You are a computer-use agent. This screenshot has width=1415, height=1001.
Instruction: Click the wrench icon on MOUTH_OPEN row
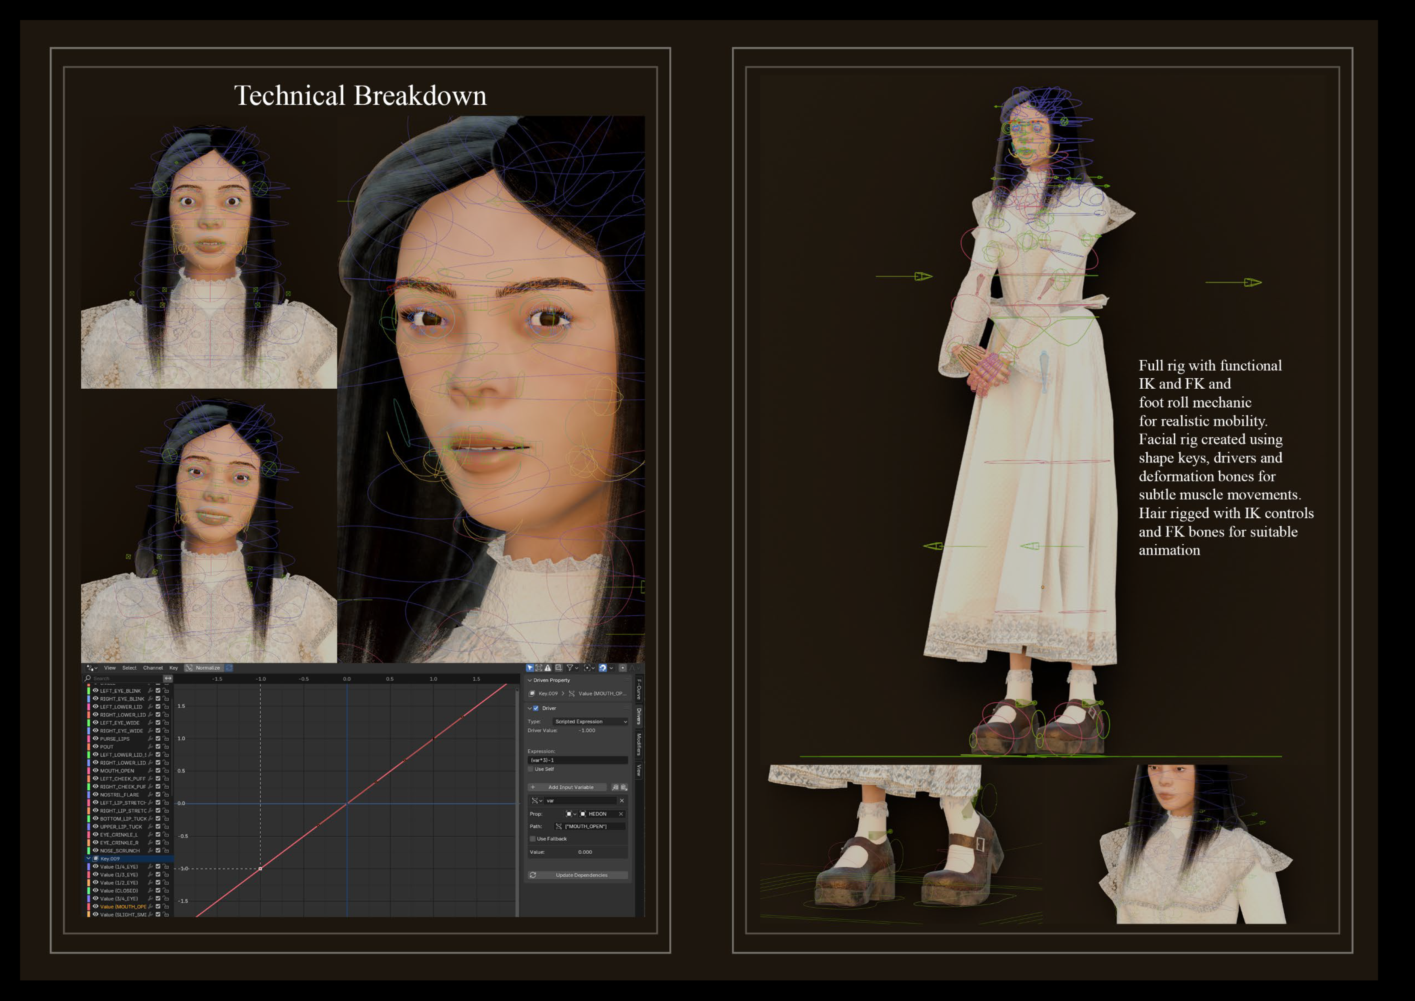[150, 771]
